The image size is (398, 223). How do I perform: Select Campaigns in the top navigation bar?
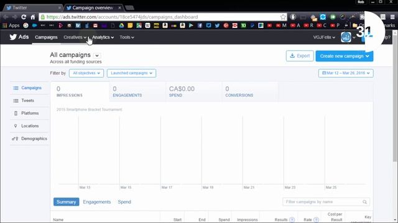[x=46, y=37]
